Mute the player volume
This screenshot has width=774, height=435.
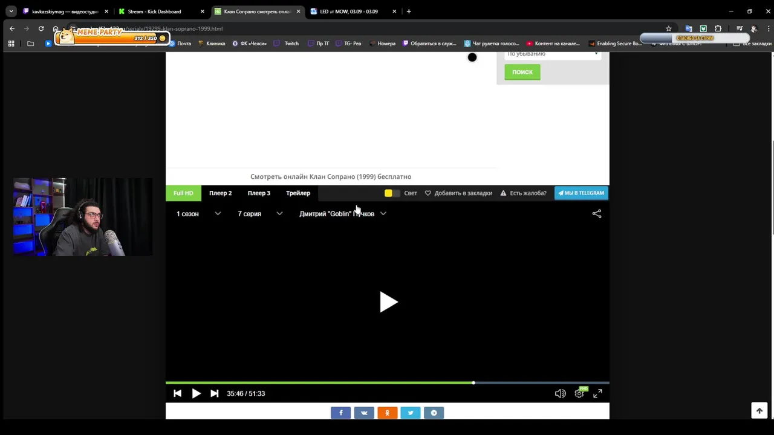[x=561, y=393]
